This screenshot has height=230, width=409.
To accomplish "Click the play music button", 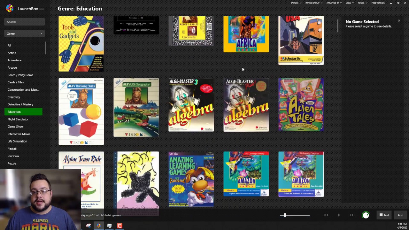I will [339, 215].
